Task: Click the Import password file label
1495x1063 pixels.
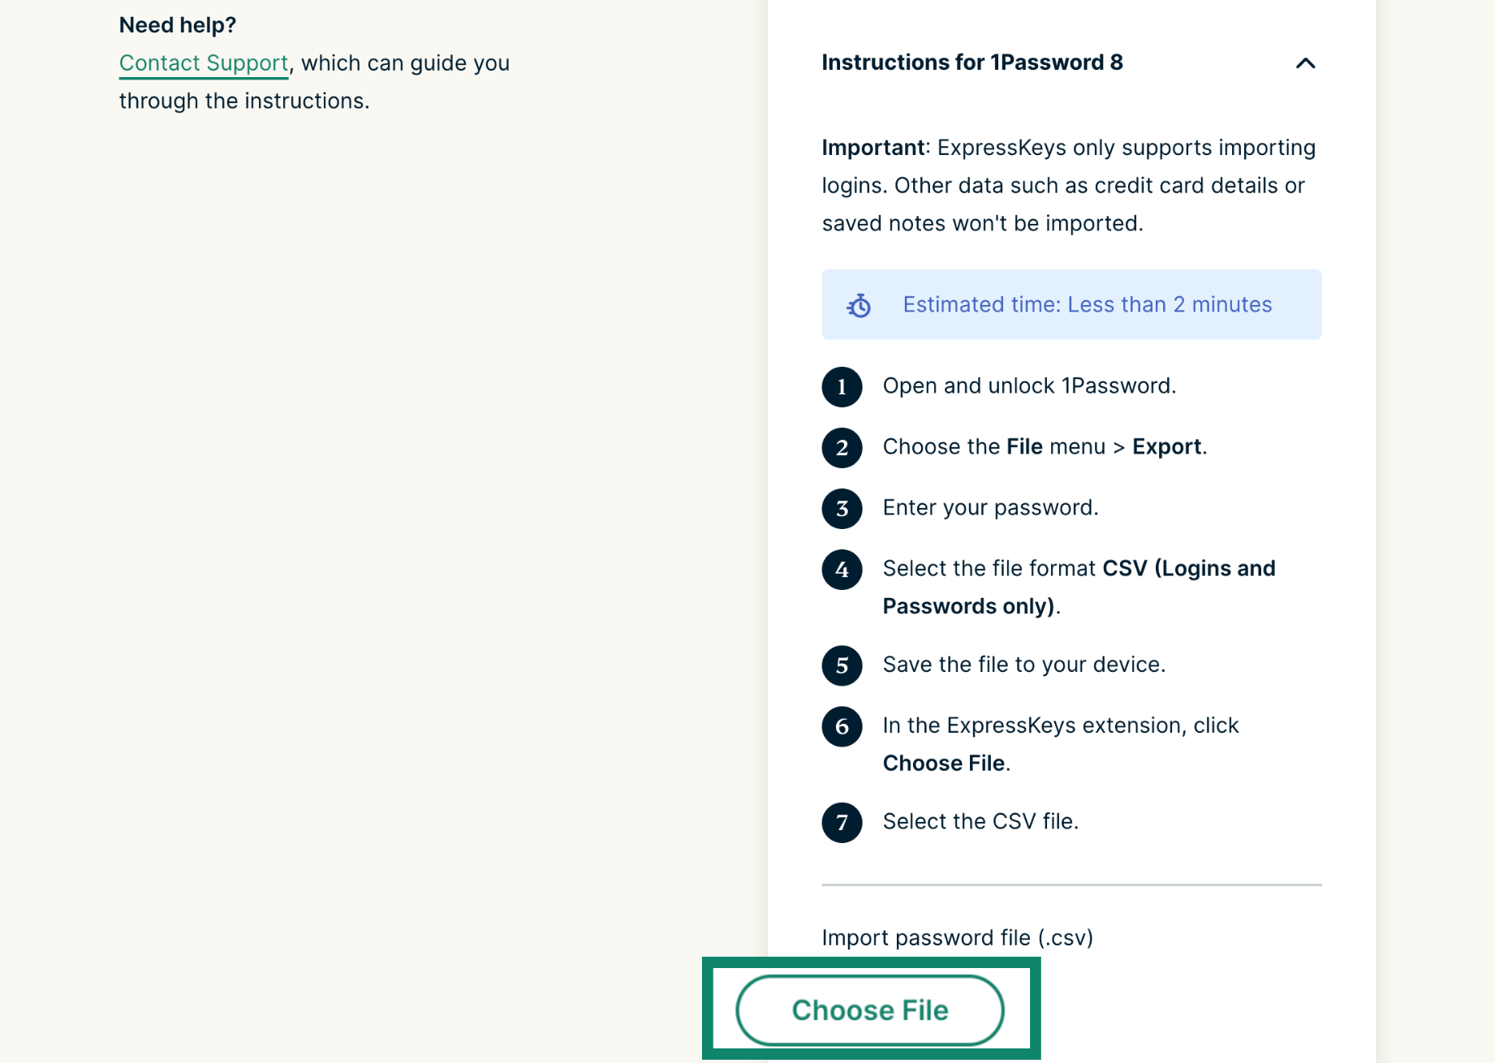Action: 957,937
